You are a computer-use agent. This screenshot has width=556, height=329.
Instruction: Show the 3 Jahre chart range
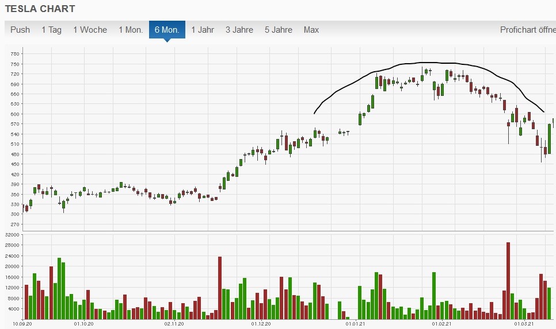[x=239, y=30]
